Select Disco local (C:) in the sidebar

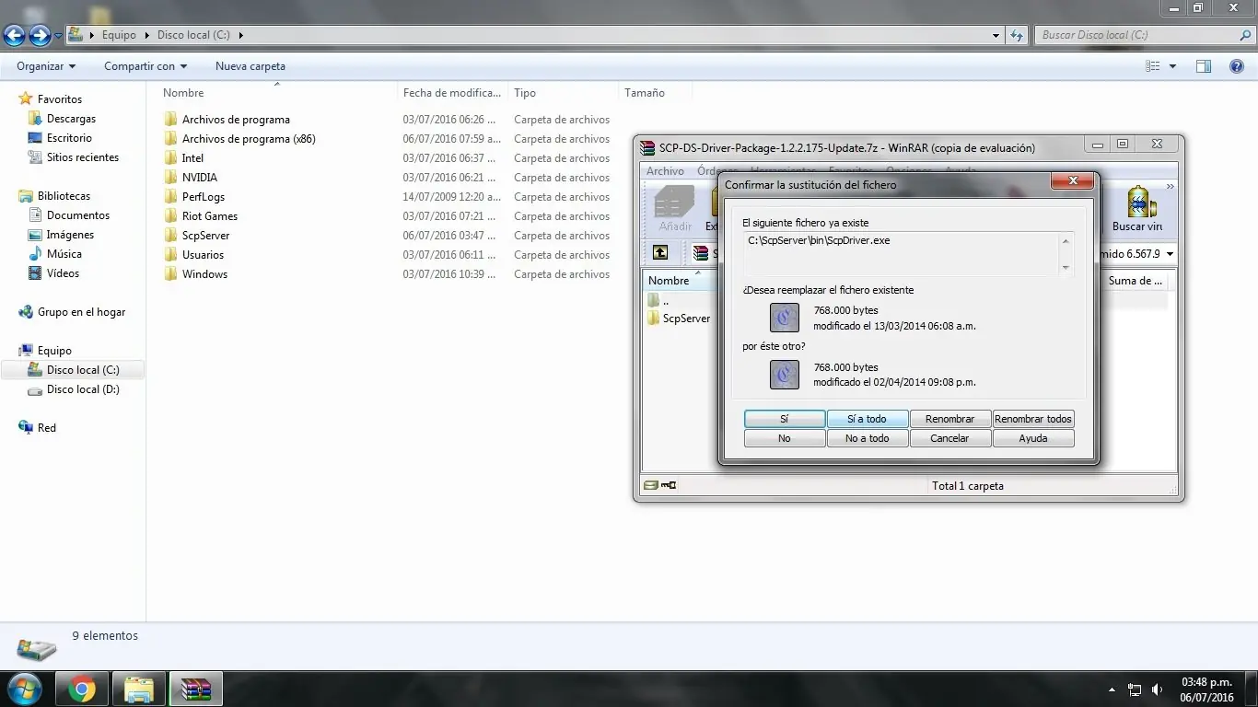[x=83, y=370]
